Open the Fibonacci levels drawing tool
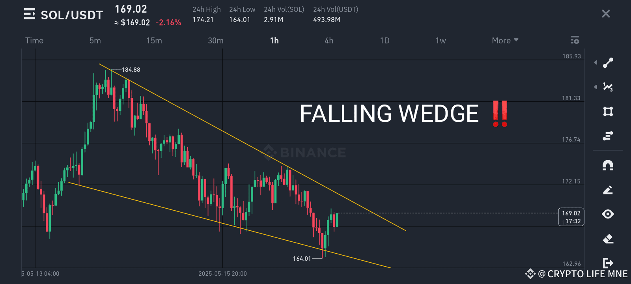This screenshot has height=284, width=631. [x=607, y=136]
